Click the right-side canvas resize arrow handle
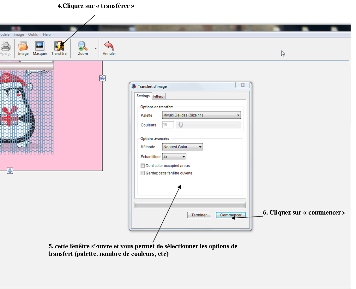Screen dimensions: 356x289 tap(102, 78)
